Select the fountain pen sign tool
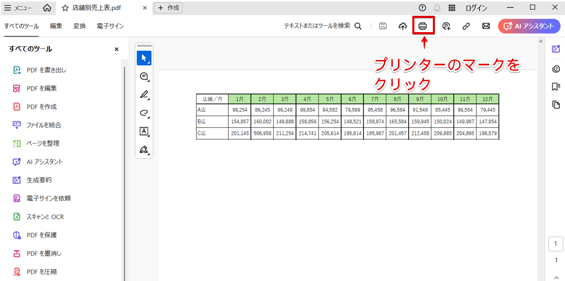Viewport: 565px width, 281px height. [144, 150]
